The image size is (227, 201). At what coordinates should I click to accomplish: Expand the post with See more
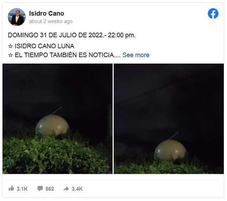136,55
